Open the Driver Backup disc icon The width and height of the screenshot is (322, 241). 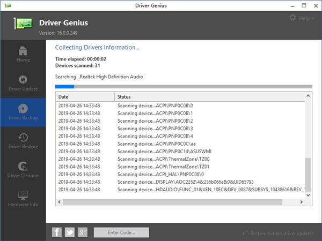[x=23, y=108]
